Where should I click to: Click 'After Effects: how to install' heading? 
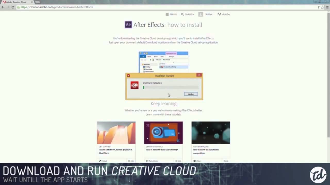coord(168,25)
